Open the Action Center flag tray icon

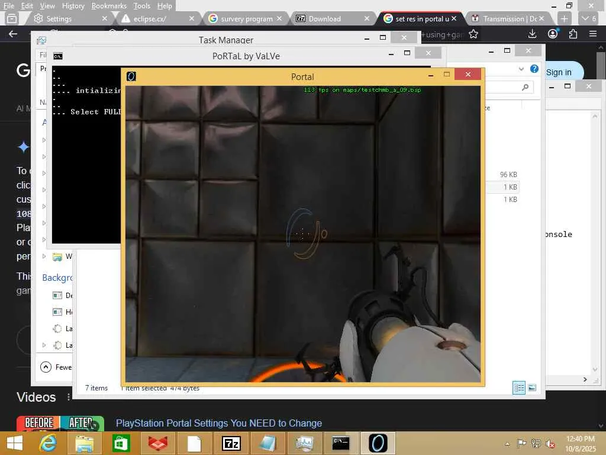[x=522, y=443]
